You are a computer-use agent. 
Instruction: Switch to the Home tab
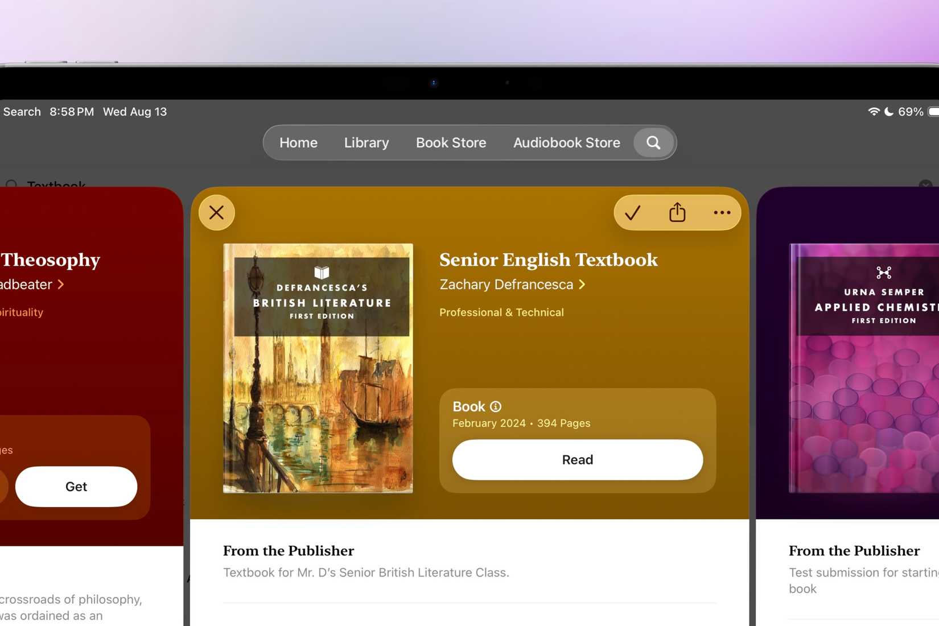tap(298, 143)
